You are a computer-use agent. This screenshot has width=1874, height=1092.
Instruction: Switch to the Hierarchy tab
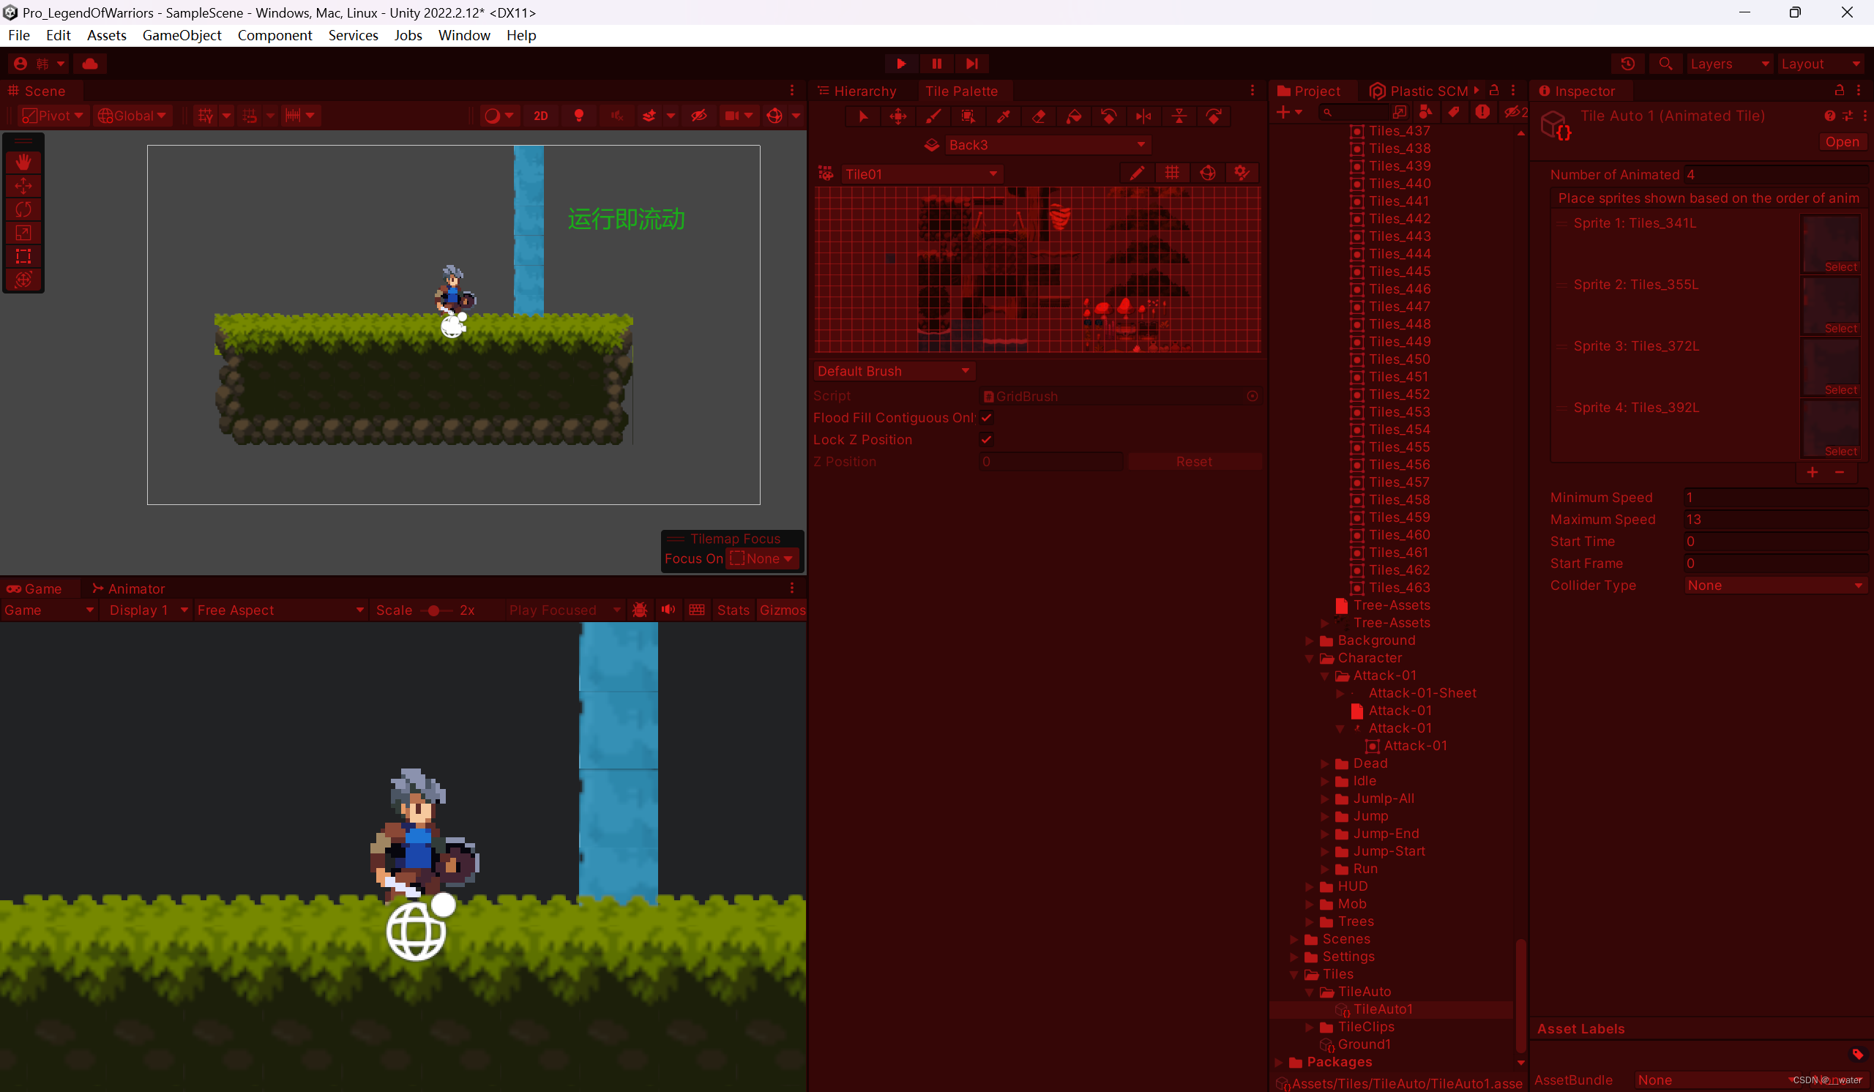(x=863, y=91)
